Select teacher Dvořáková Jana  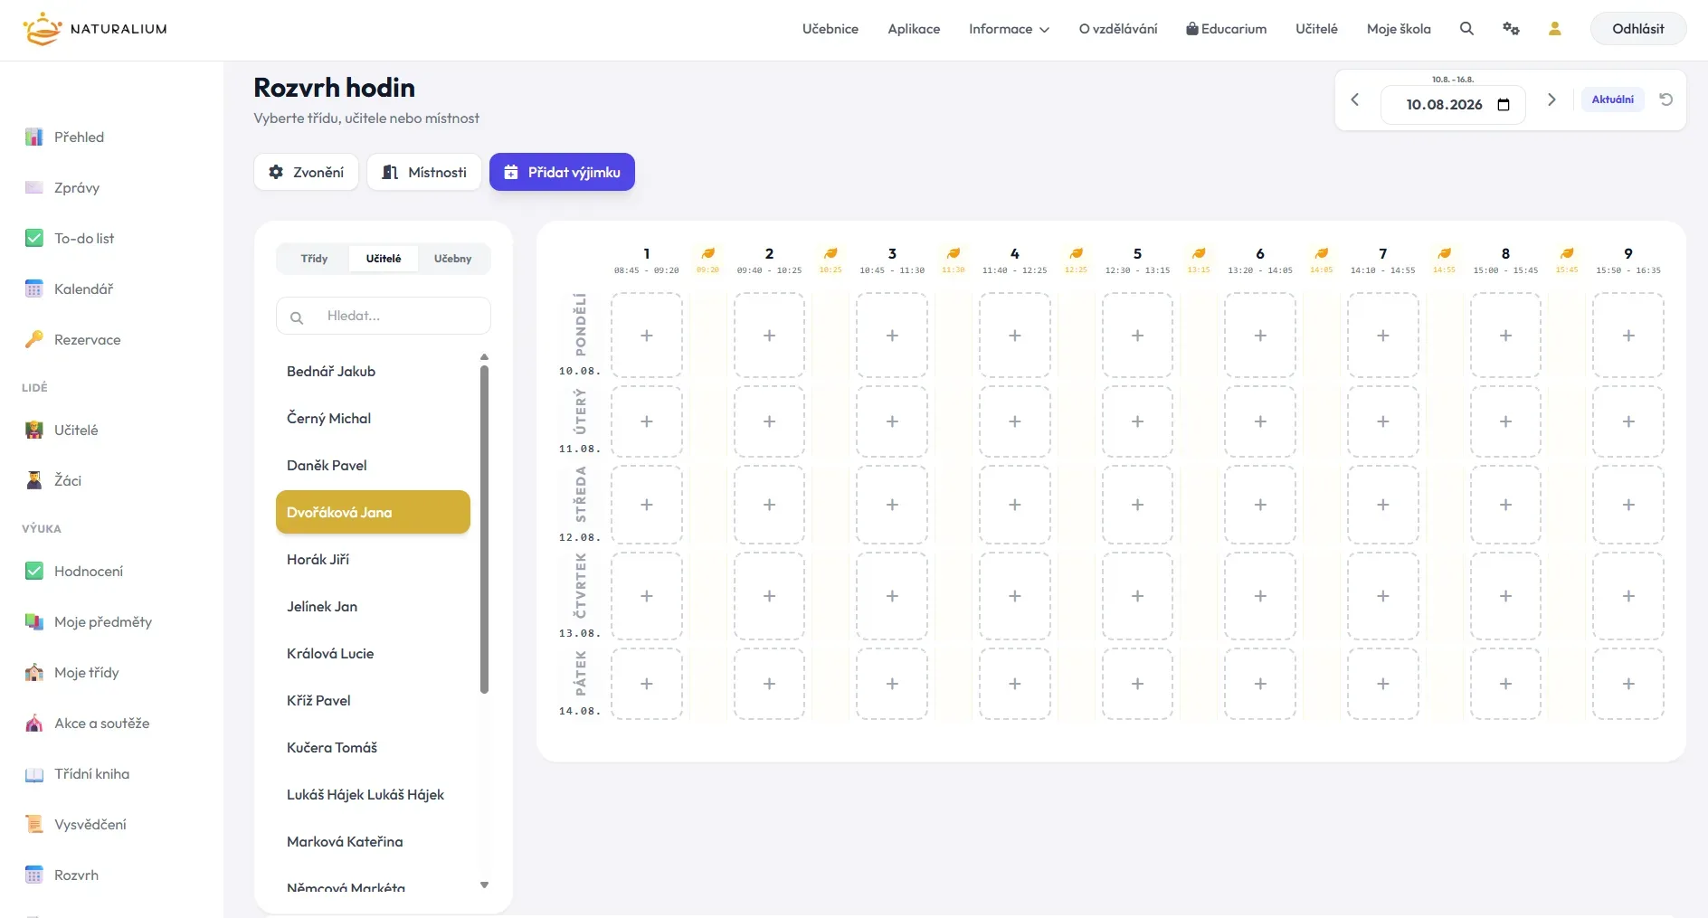point(373,512)
